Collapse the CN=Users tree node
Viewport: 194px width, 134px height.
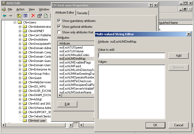tap(15, 22)
